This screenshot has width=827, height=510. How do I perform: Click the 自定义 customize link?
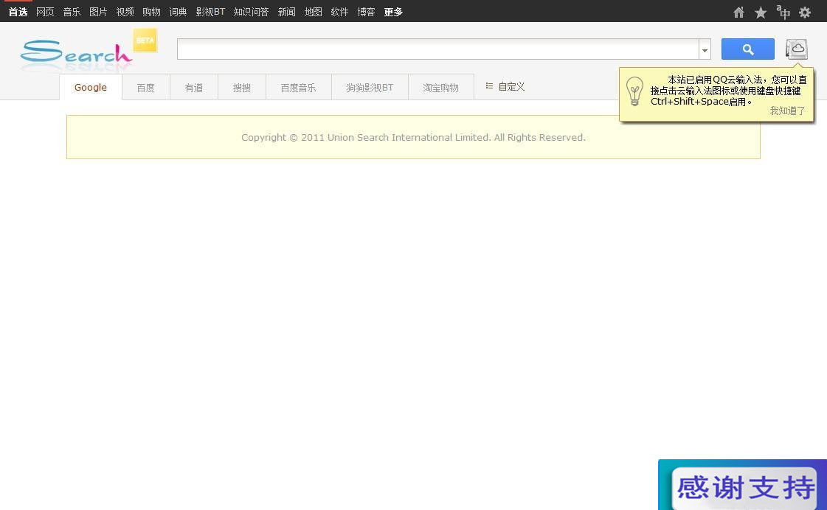511,86
